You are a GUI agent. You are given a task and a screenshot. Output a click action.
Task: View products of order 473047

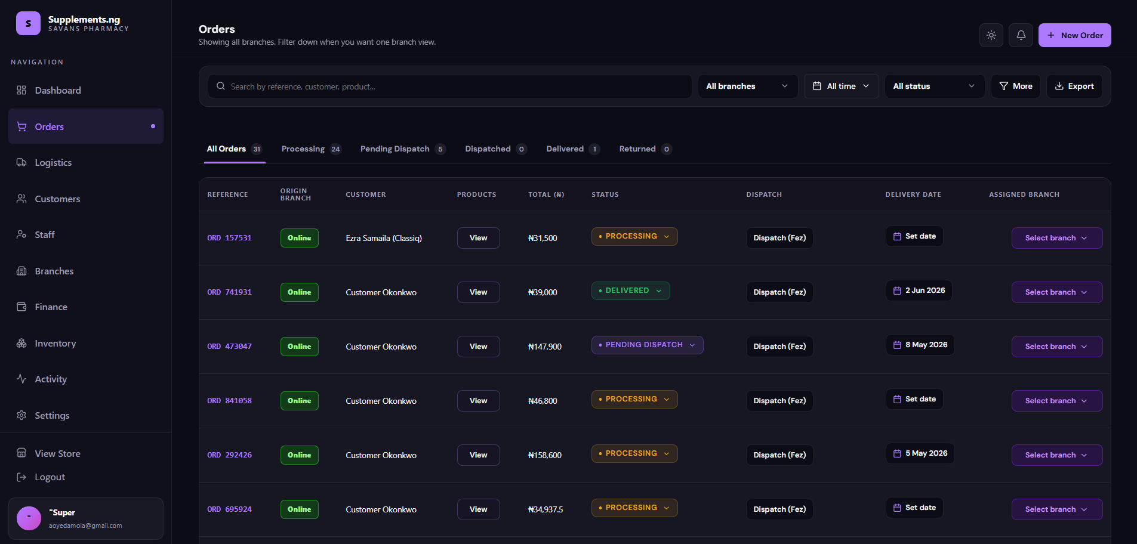(x=479, y=347)
